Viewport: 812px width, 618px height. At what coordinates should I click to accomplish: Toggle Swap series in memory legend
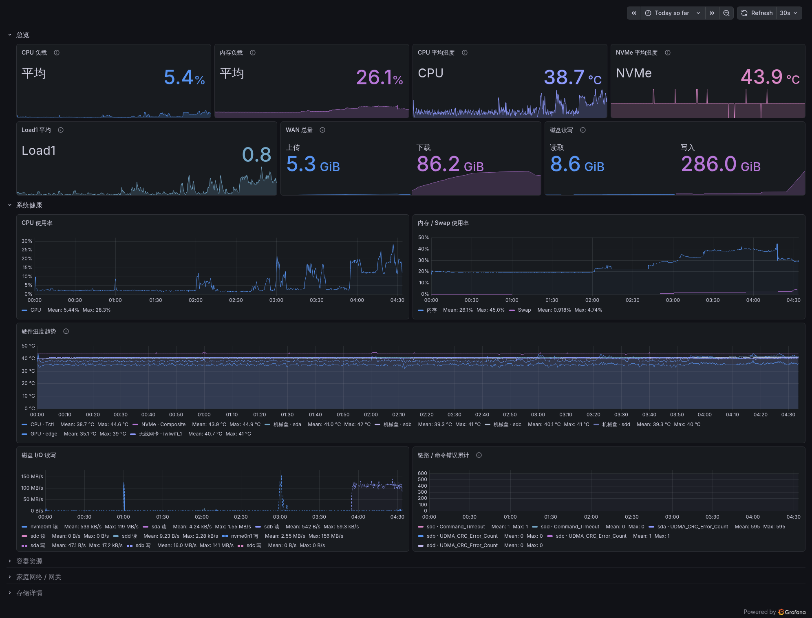(524, 310)
